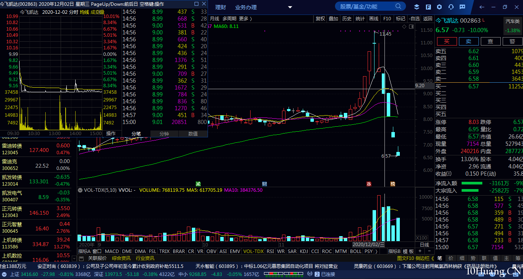Click the hexagon settings icon in top bar
Screen dimensions: 523x279
[x=439, y=7]
